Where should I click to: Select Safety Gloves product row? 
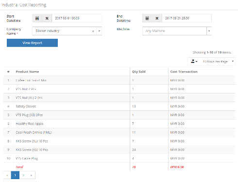pyautogui.click(x=119, y=106)
